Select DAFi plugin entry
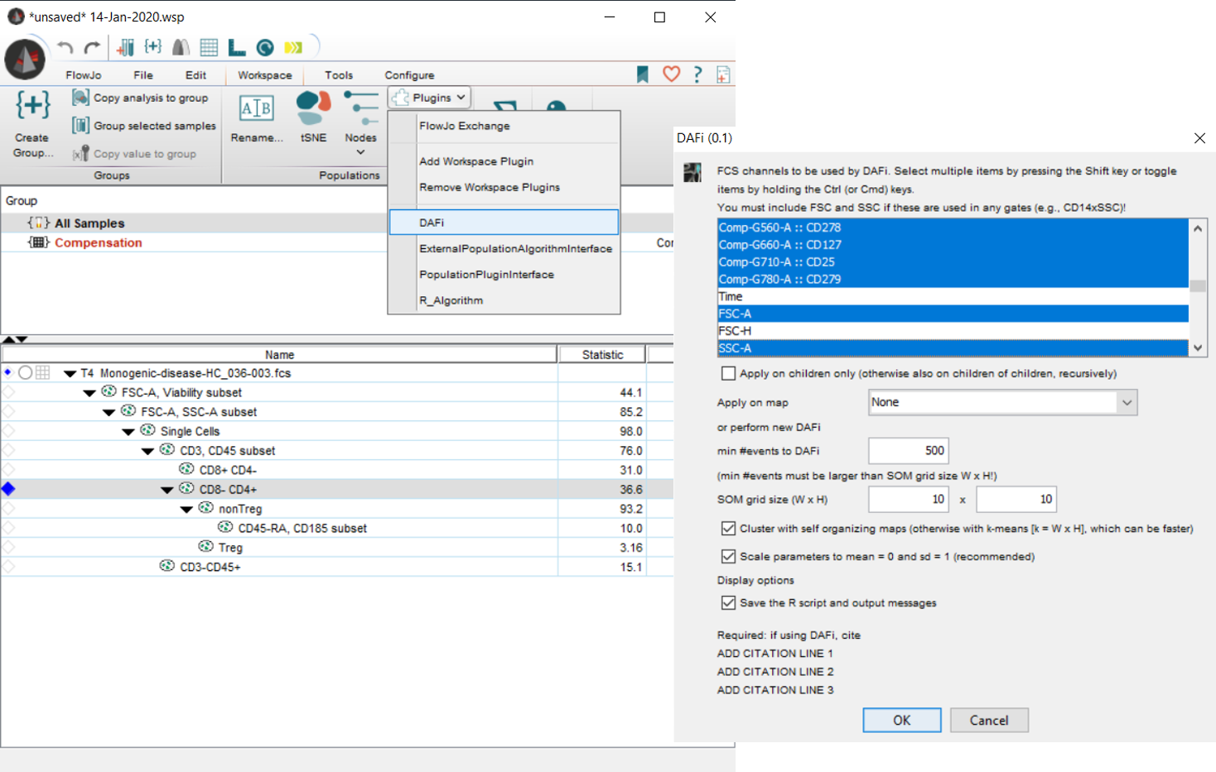 tap(504, 223)
